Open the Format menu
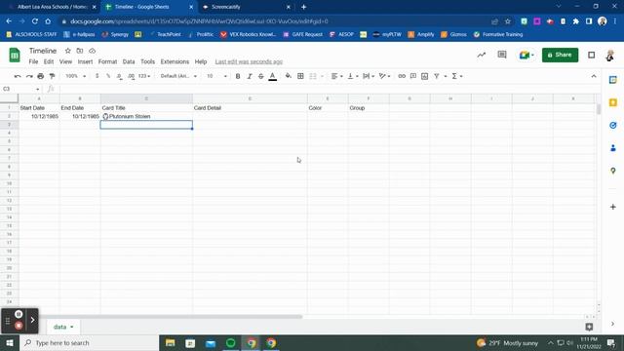 (107, 61)
